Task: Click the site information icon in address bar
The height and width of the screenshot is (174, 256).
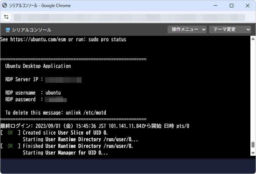Action: pyautogui.click(x=6, y=17)
